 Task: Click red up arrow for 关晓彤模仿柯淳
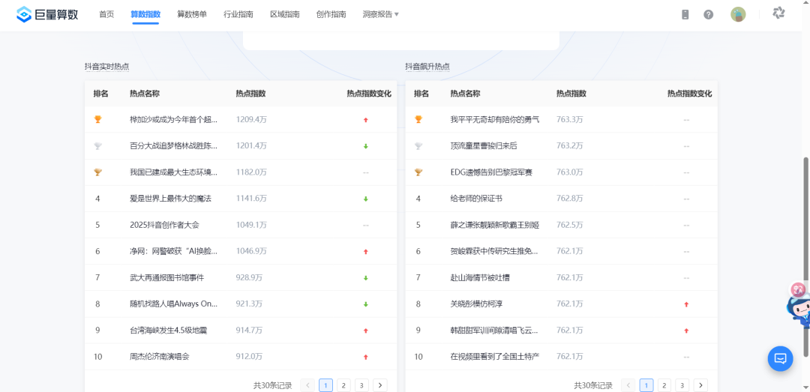click(x=686, y=304)
